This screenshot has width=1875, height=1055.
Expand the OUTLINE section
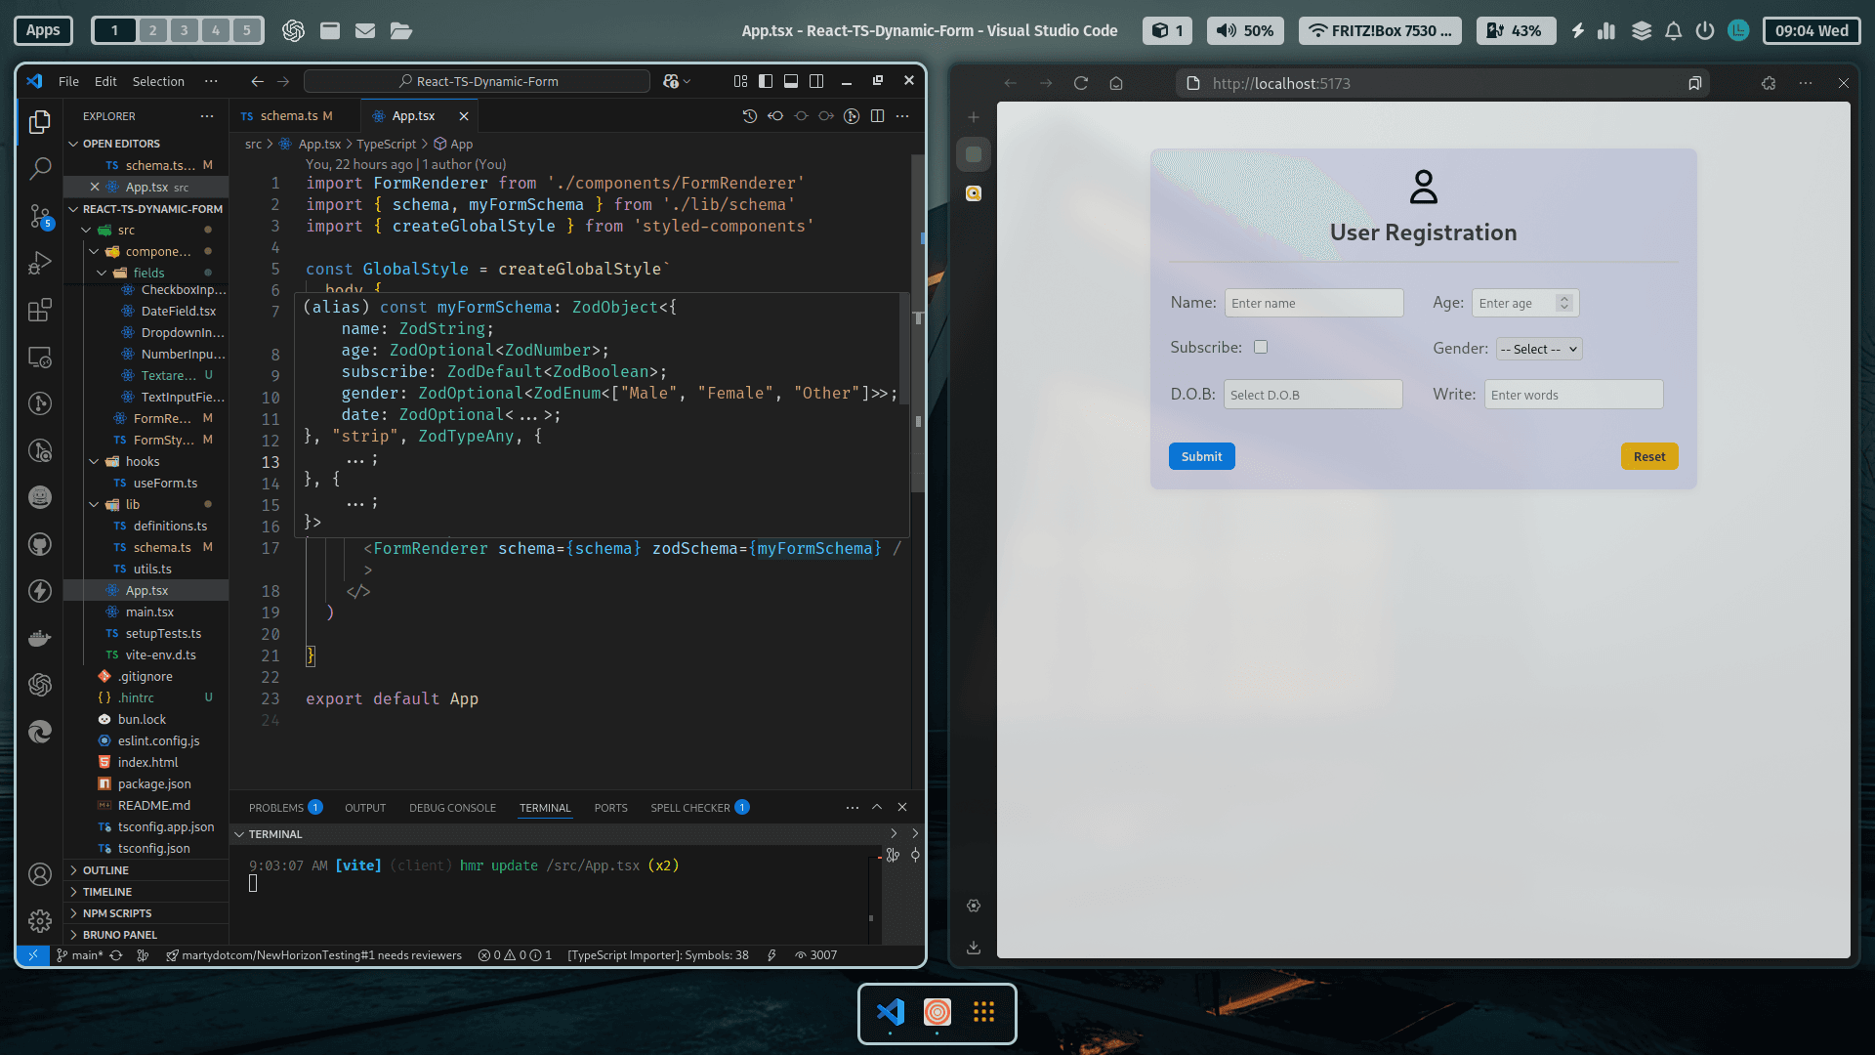pos(105,870)
